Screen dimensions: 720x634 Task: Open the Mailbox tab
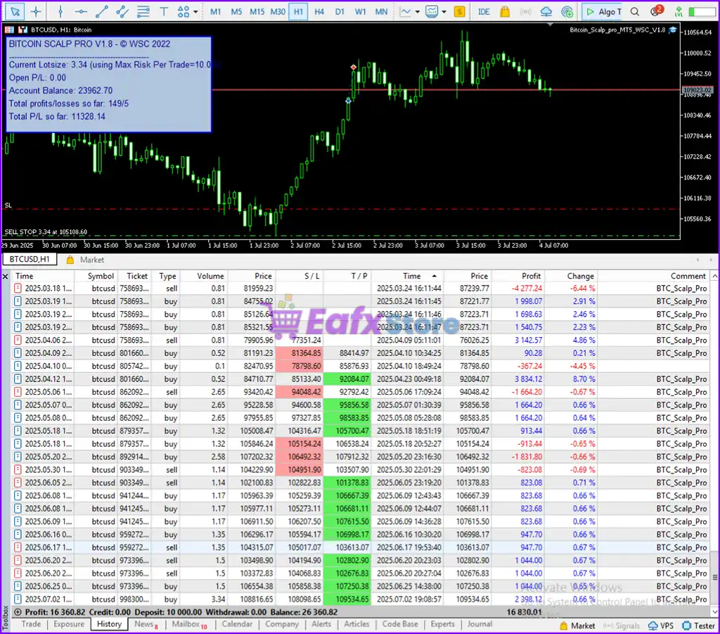tap(189, 624)
